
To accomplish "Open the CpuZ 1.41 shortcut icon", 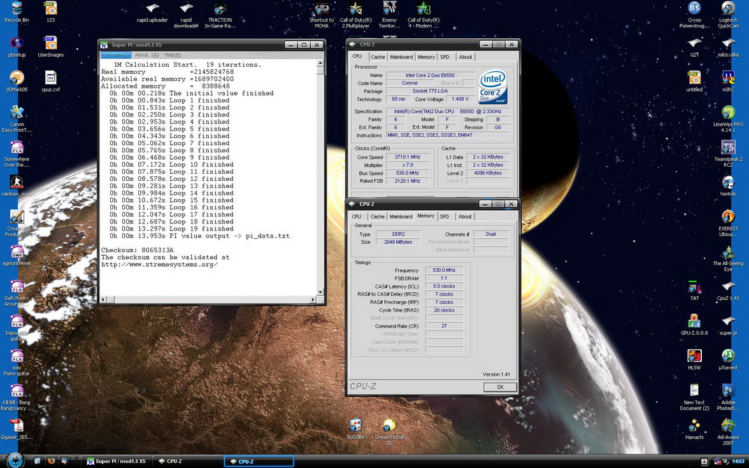I will (x=728, y=290).
